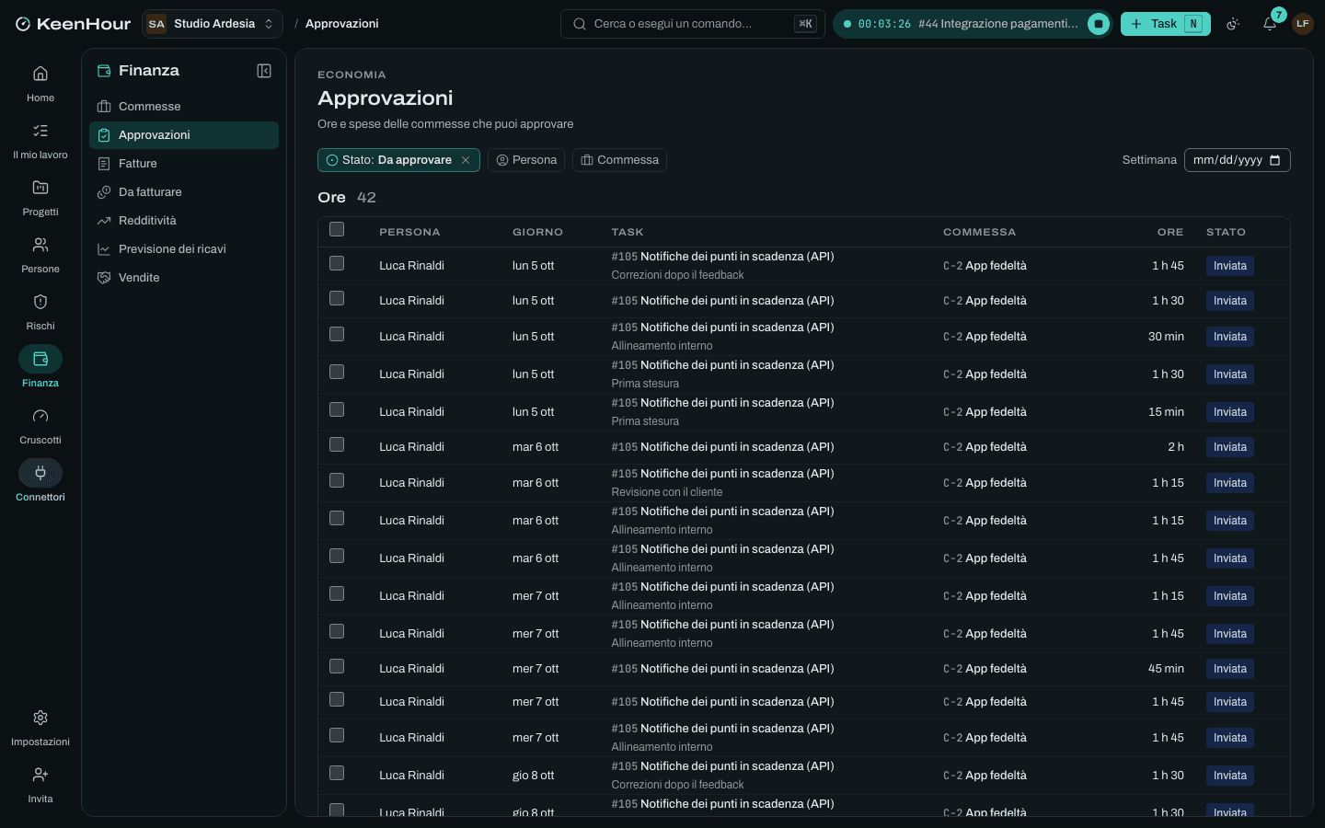
Task: Go to Redditività report
Action: [184, 221]
